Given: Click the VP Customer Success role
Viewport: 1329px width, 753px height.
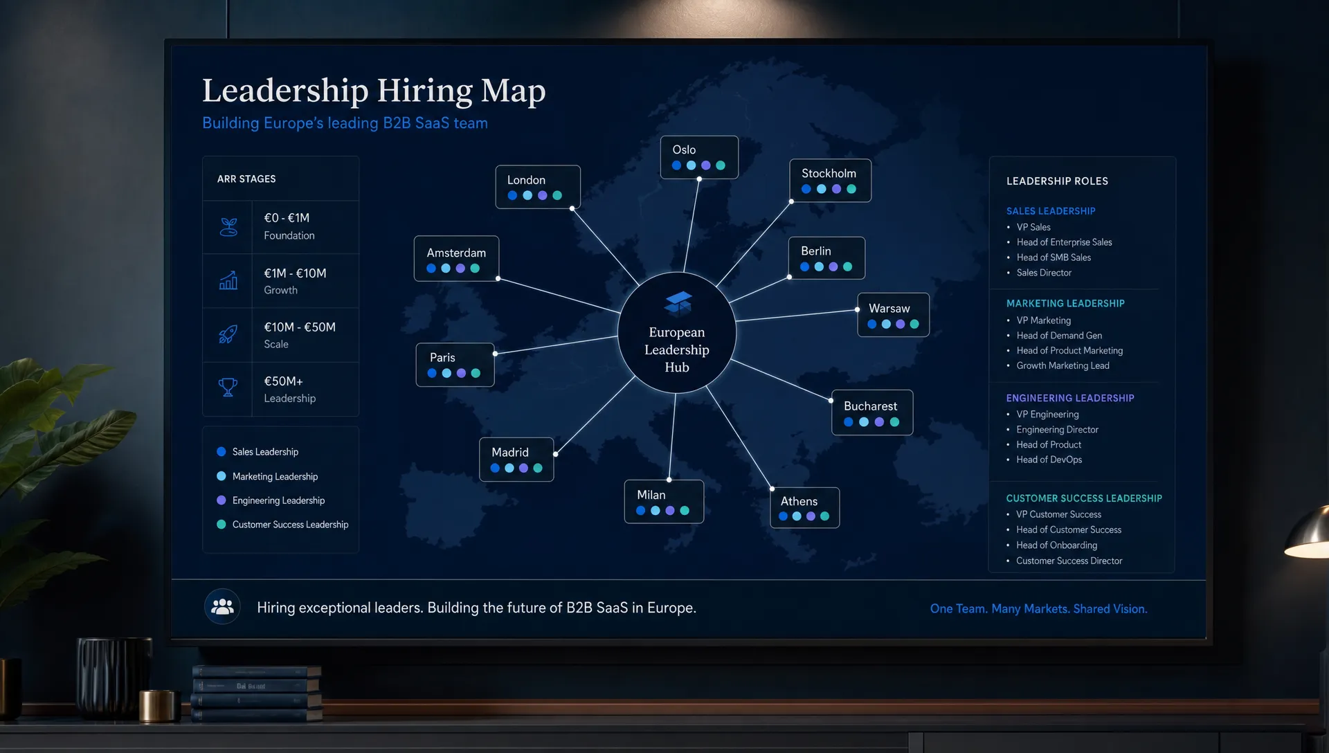Looking at the screenshot, I should 1058,514.
